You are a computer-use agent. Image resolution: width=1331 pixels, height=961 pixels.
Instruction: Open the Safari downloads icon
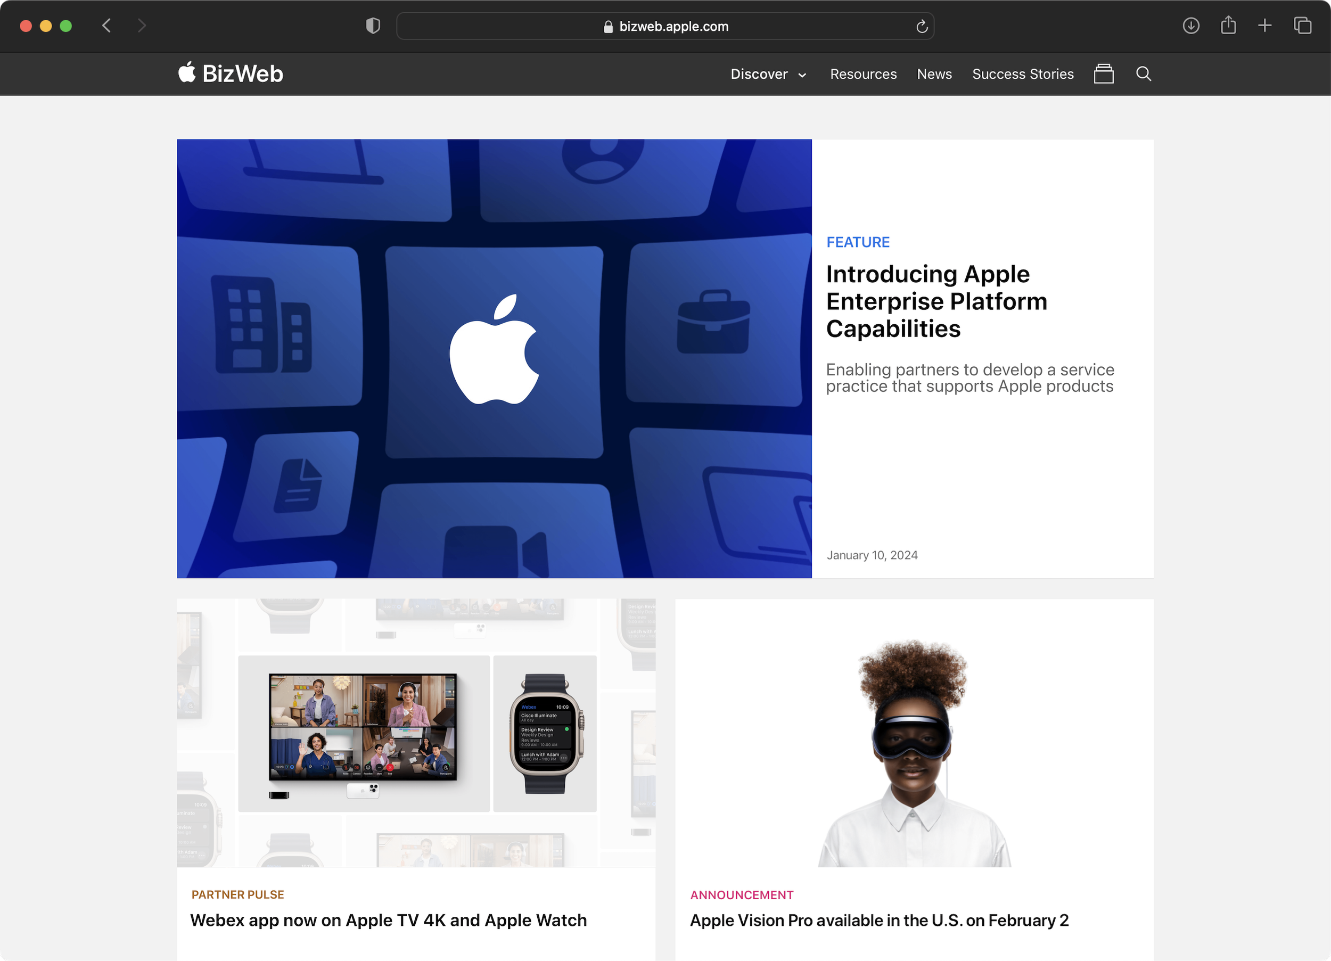pyautogui.click(x=1191, y=26)
